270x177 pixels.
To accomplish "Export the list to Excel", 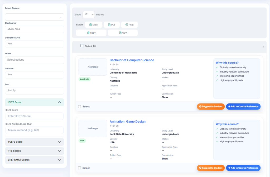I will point(94,25).
